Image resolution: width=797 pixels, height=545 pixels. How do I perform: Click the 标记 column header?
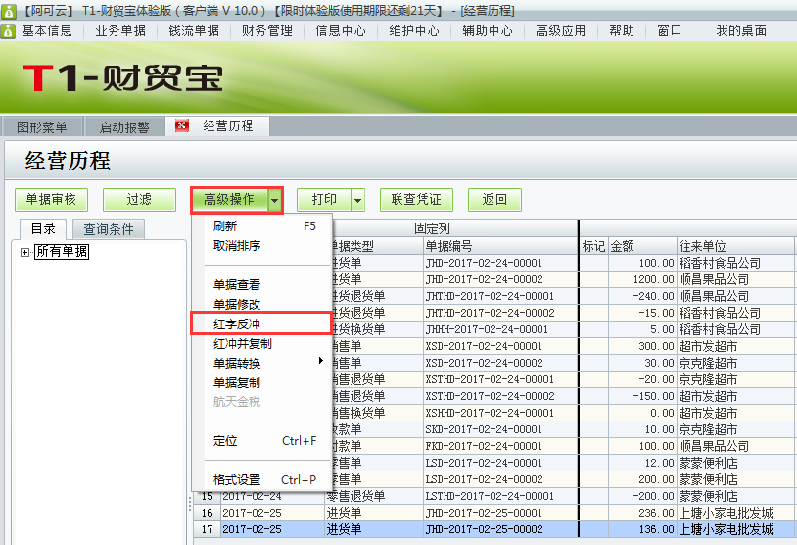(593, 246)
